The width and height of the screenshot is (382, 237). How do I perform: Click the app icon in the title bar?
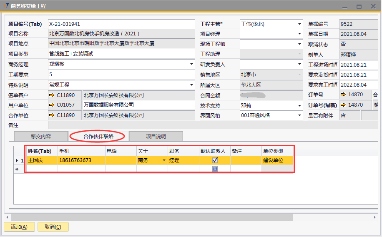[5, 6]
